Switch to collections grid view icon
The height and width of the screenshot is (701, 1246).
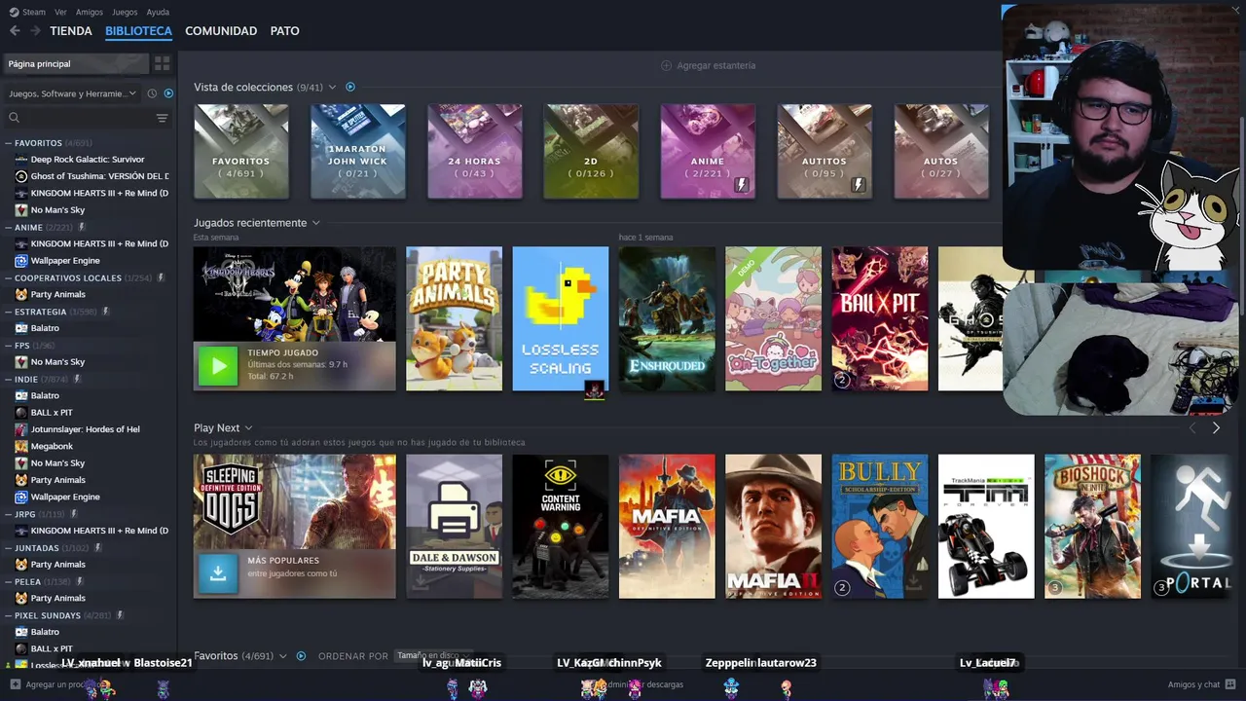coord(162,63)
